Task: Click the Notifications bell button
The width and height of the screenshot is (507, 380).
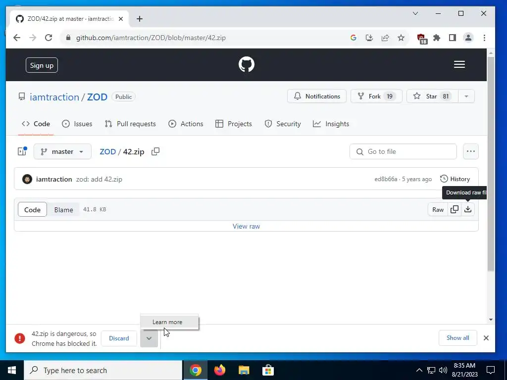Action: [x=316, y=96]
